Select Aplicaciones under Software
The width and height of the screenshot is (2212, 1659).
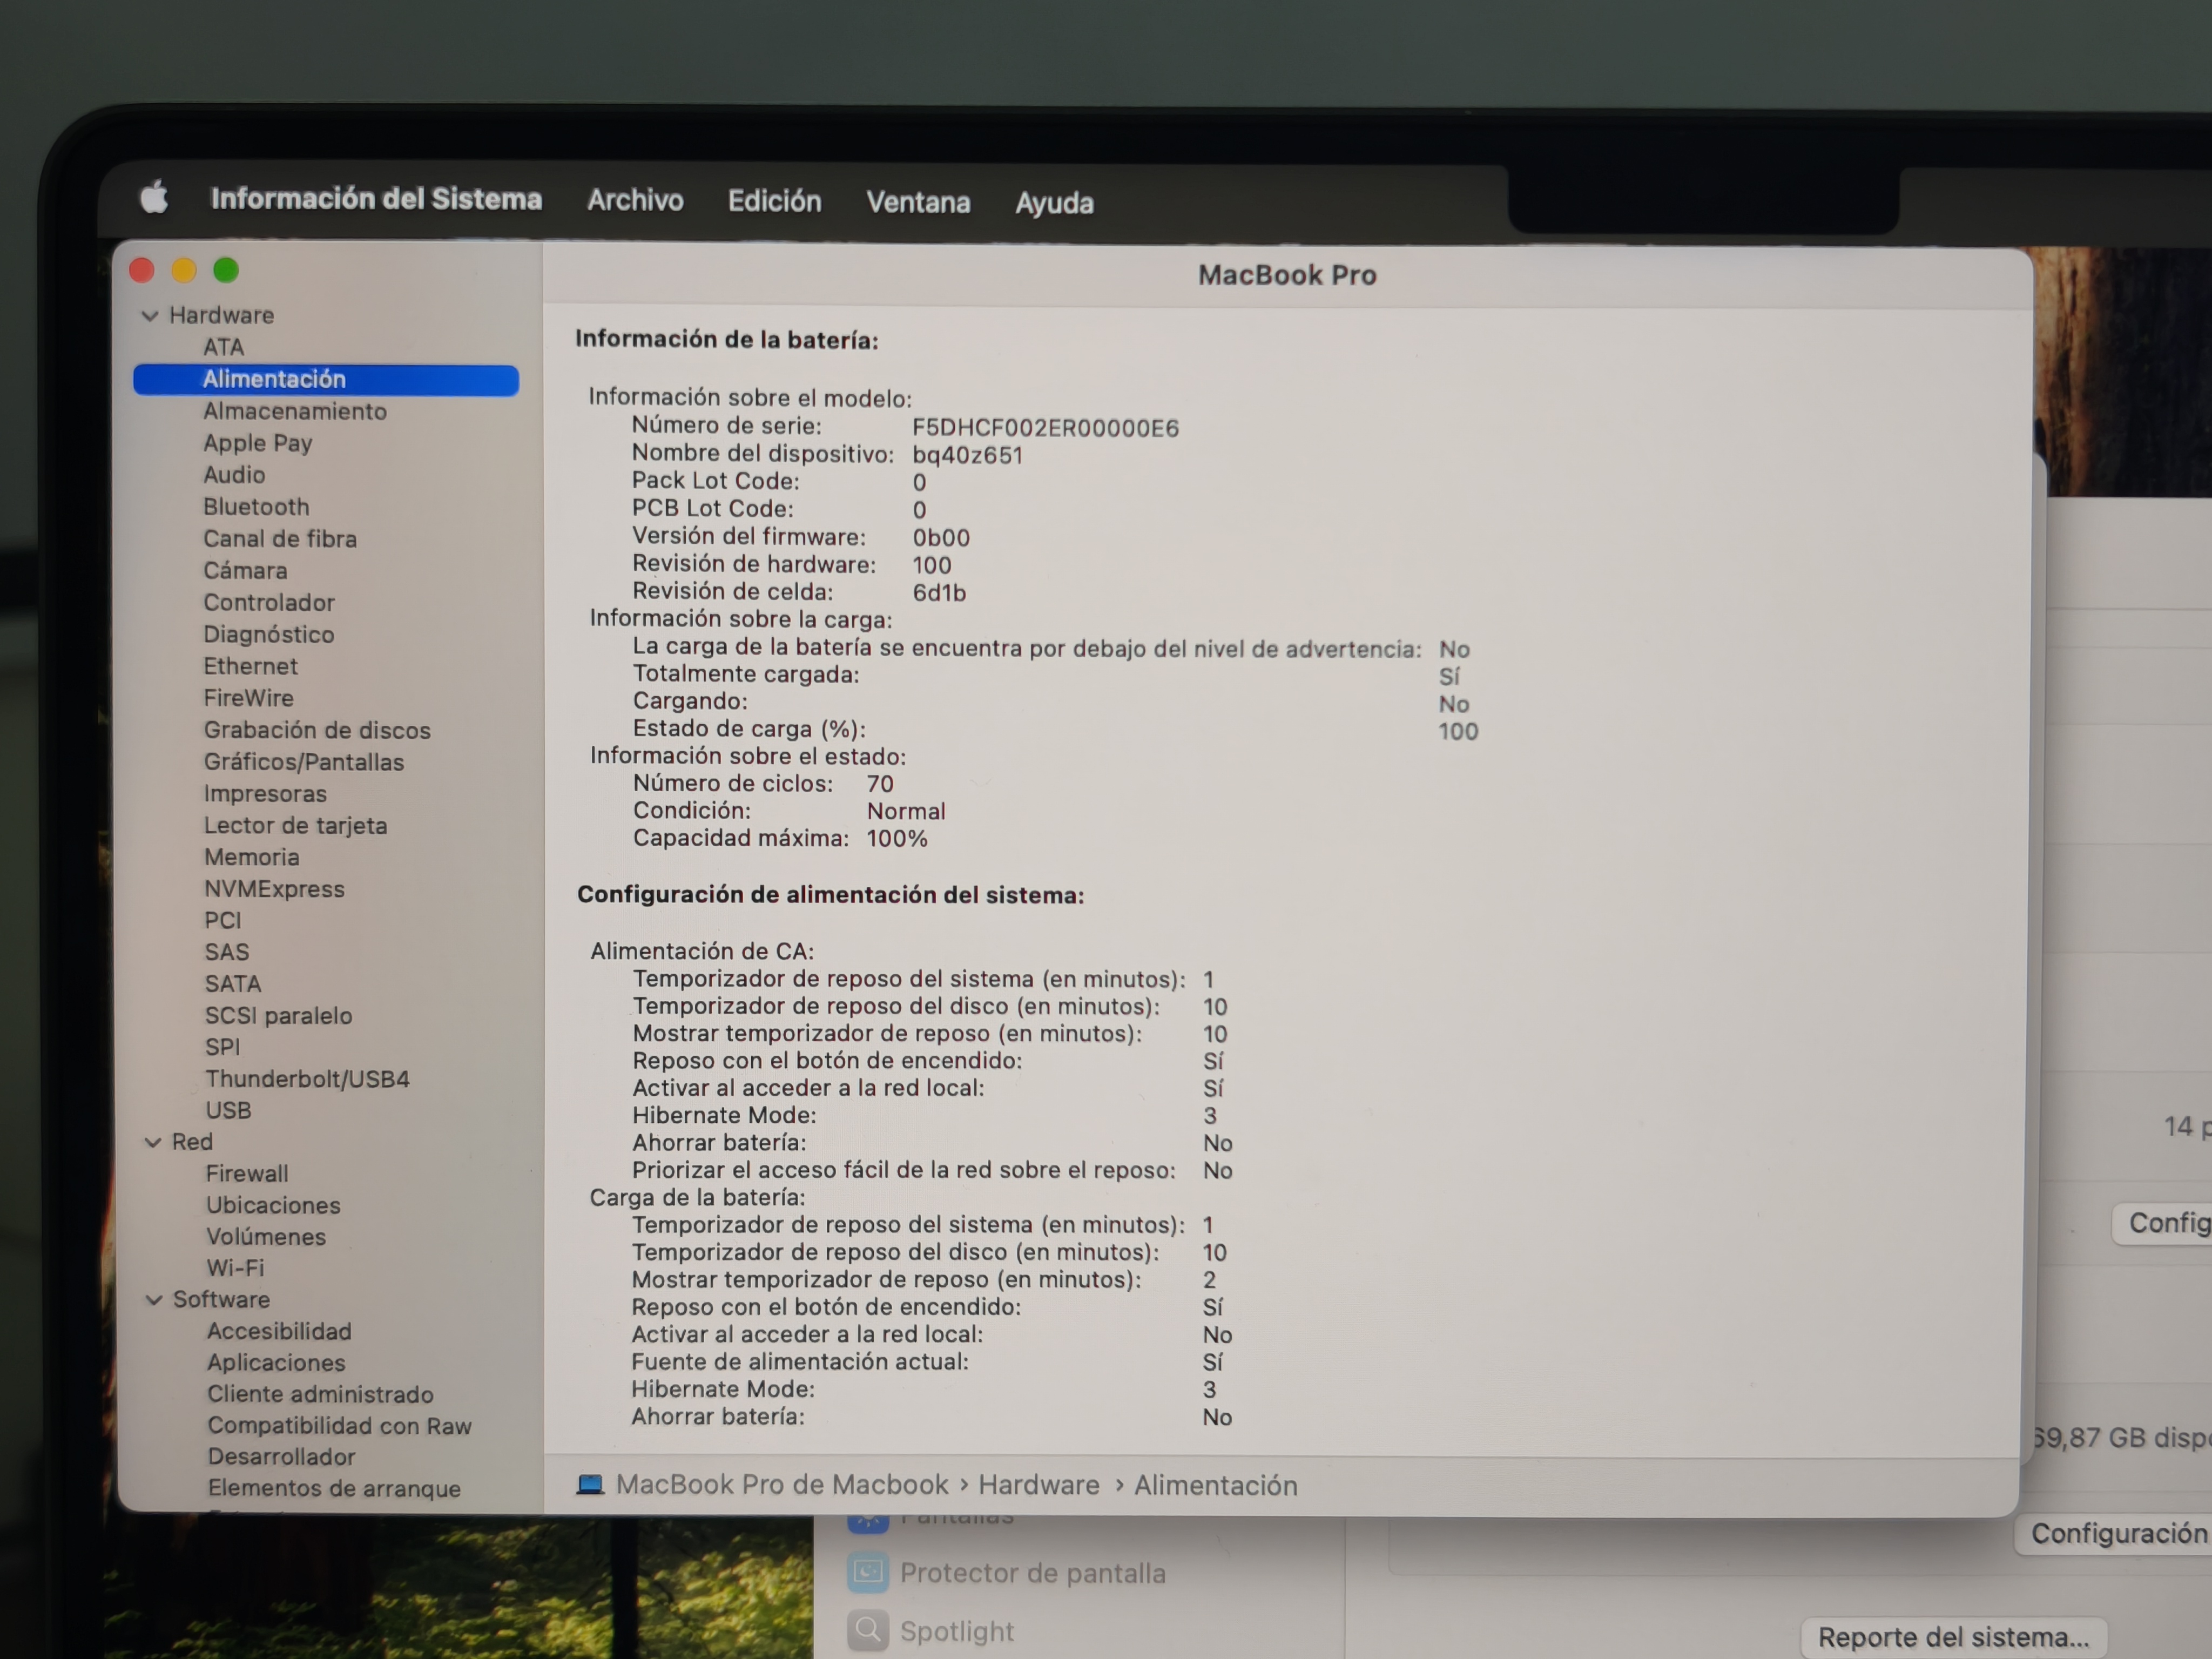(276, 1363)
